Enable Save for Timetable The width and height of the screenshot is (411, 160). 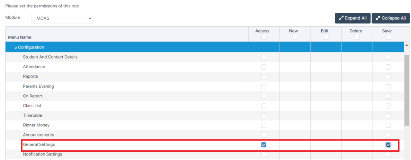[x=388, y=116]
